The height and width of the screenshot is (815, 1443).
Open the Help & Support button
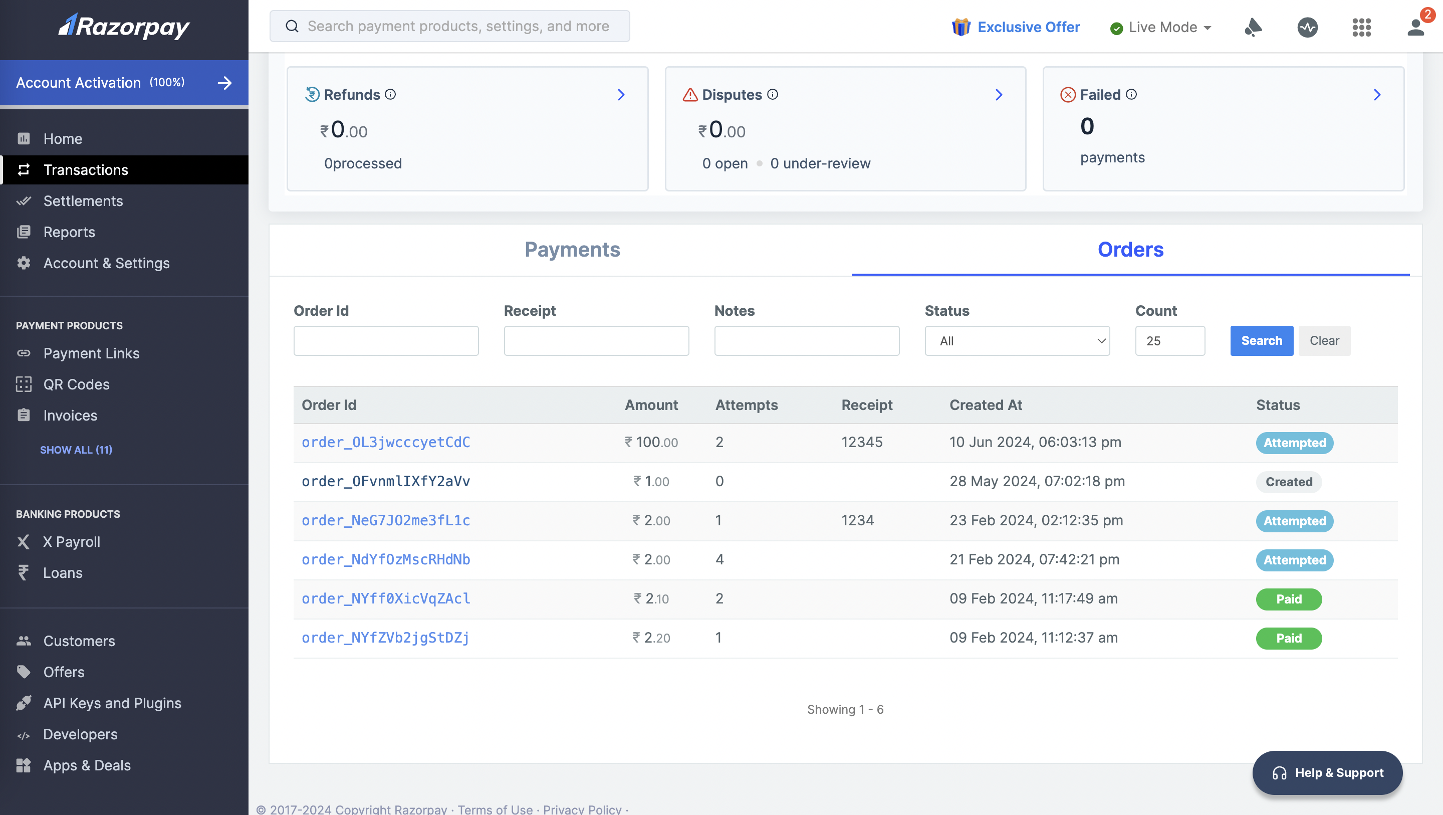1328,773
